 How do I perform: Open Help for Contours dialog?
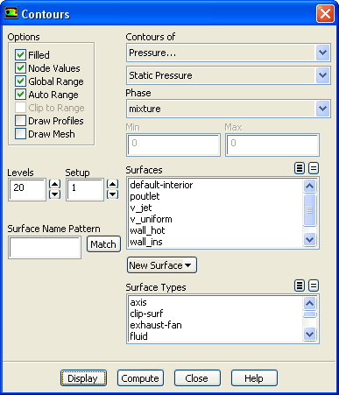pyautogui.click(x=254, y=378)
